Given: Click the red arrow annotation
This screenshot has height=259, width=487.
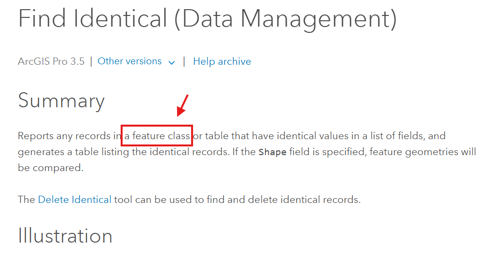Looking at the screenshot, I should point(182,105).
